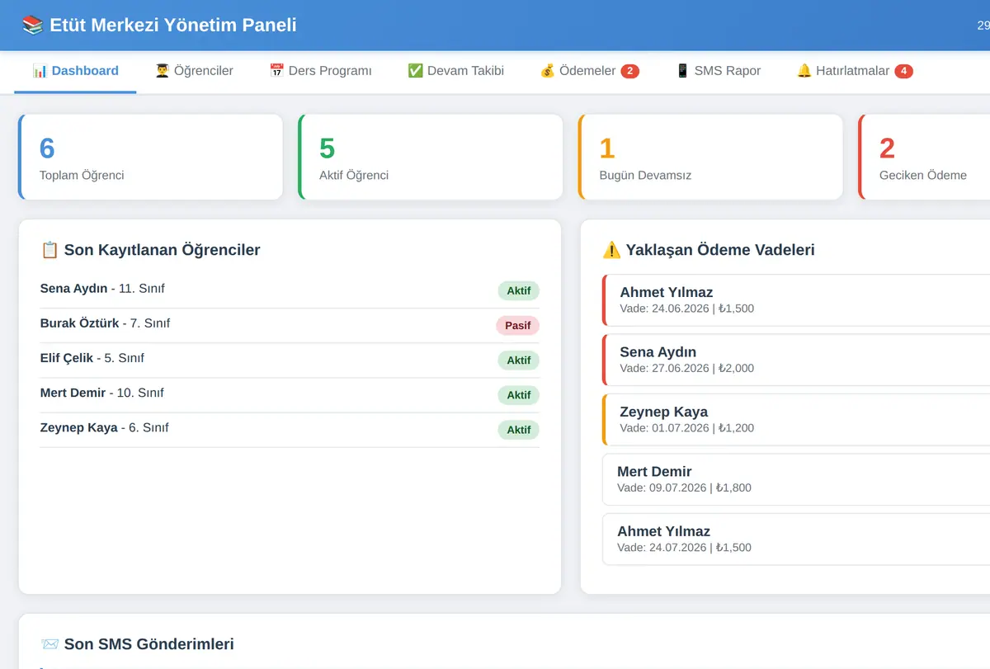Click the Etüt Merkezi Yönetim Paneli title
This screenshot has width=990, height=669.
coord(173,25)
